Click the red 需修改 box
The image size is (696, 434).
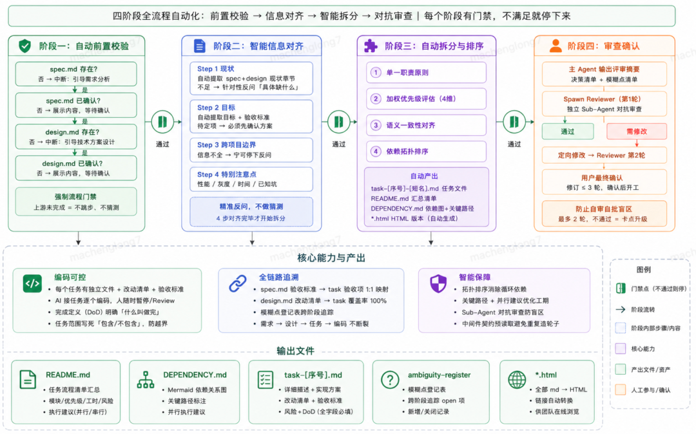637,131
